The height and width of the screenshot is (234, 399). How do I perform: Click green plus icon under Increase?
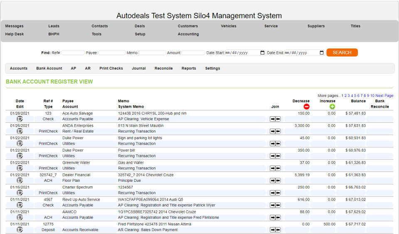(x=332, y=106)
